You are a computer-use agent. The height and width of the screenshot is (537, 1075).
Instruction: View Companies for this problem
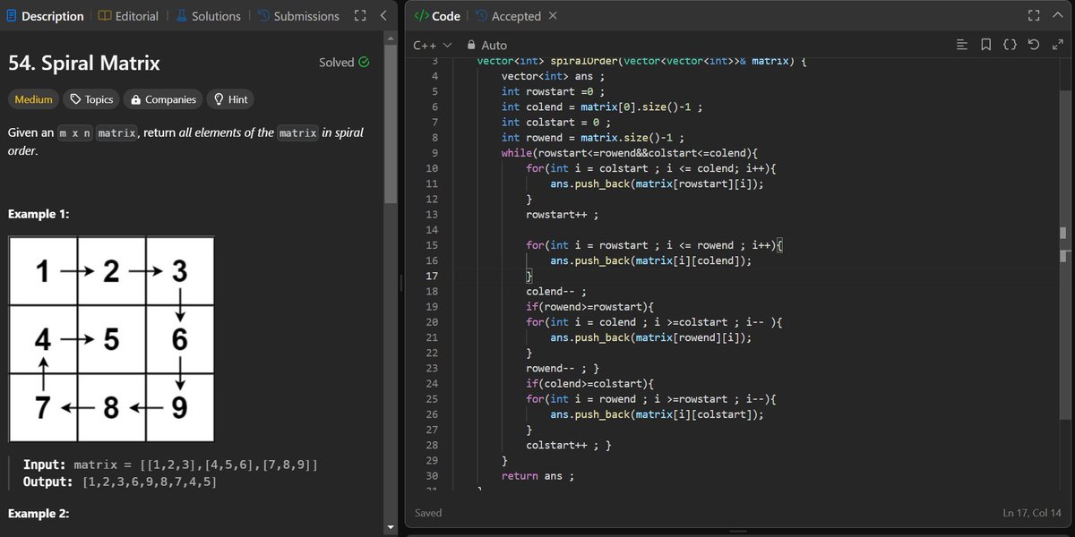coord(162,99)
